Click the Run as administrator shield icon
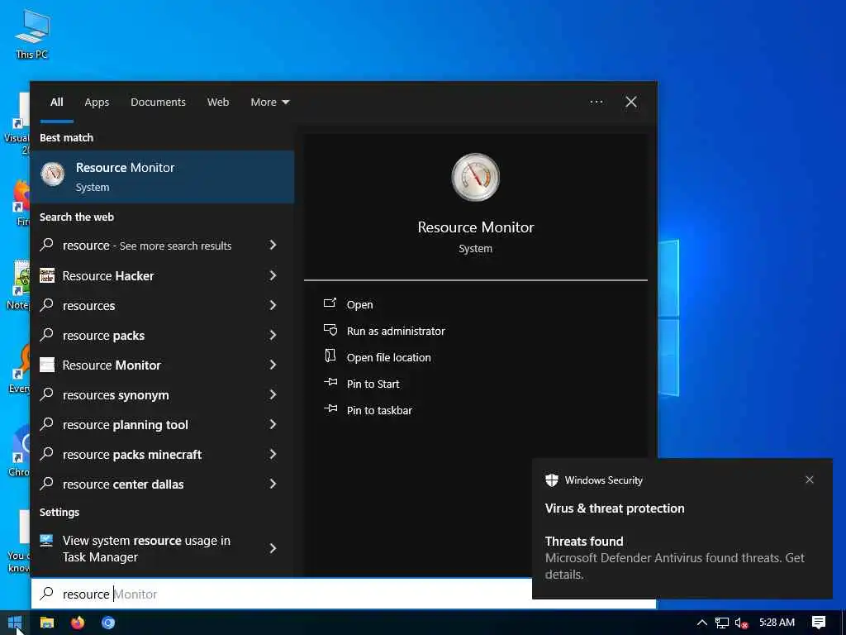Viewport: 846px width, 635px height. [330, 330]
